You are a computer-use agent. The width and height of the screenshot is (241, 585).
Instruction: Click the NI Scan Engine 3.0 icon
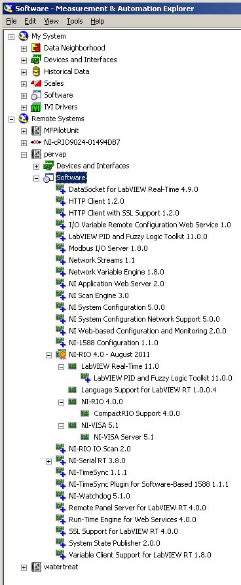pyautogui.click(x=61, y=296)
